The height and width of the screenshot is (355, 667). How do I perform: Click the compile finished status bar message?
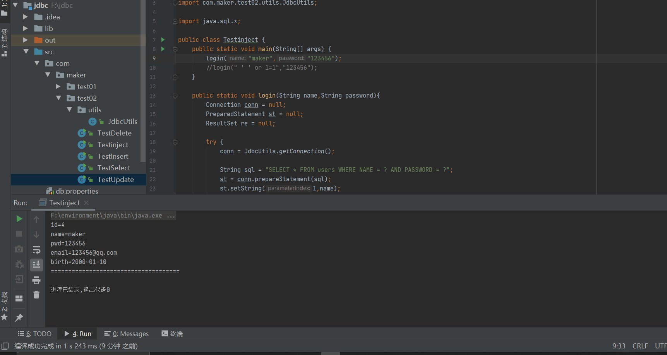click(76, 346)
